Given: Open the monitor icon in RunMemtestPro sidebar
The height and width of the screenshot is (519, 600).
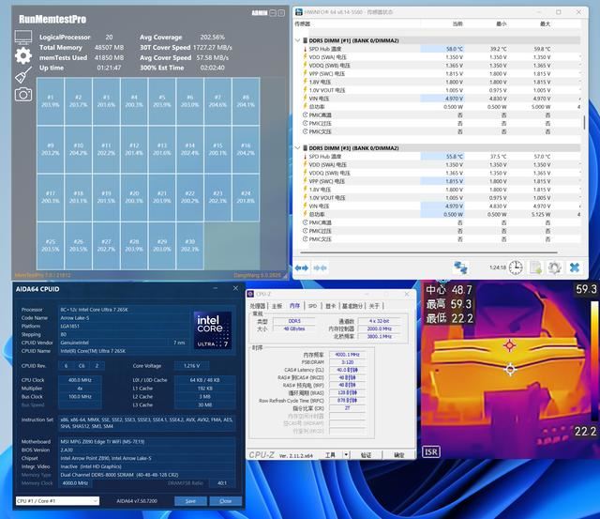Looking at the screenshot, I should tap(22, 38).
